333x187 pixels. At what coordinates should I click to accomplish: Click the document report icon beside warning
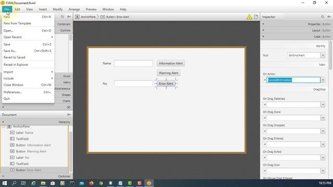[x=256, y=17]
